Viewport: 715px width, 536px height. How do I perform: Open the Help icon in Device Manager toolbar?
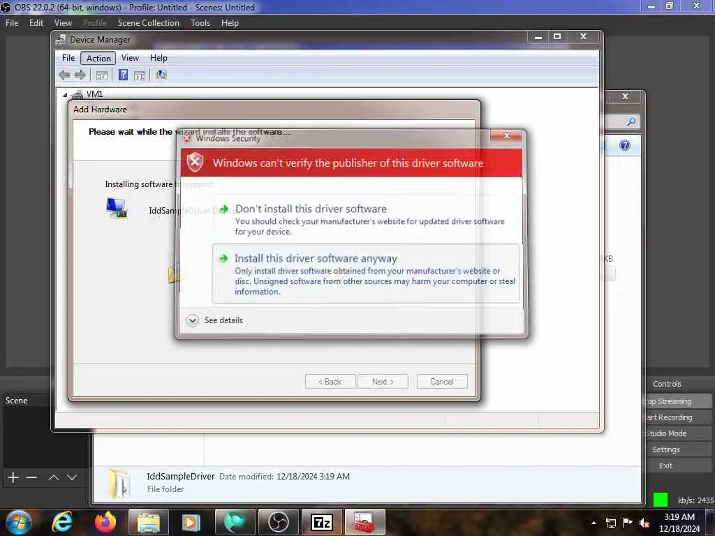[123, 75]
